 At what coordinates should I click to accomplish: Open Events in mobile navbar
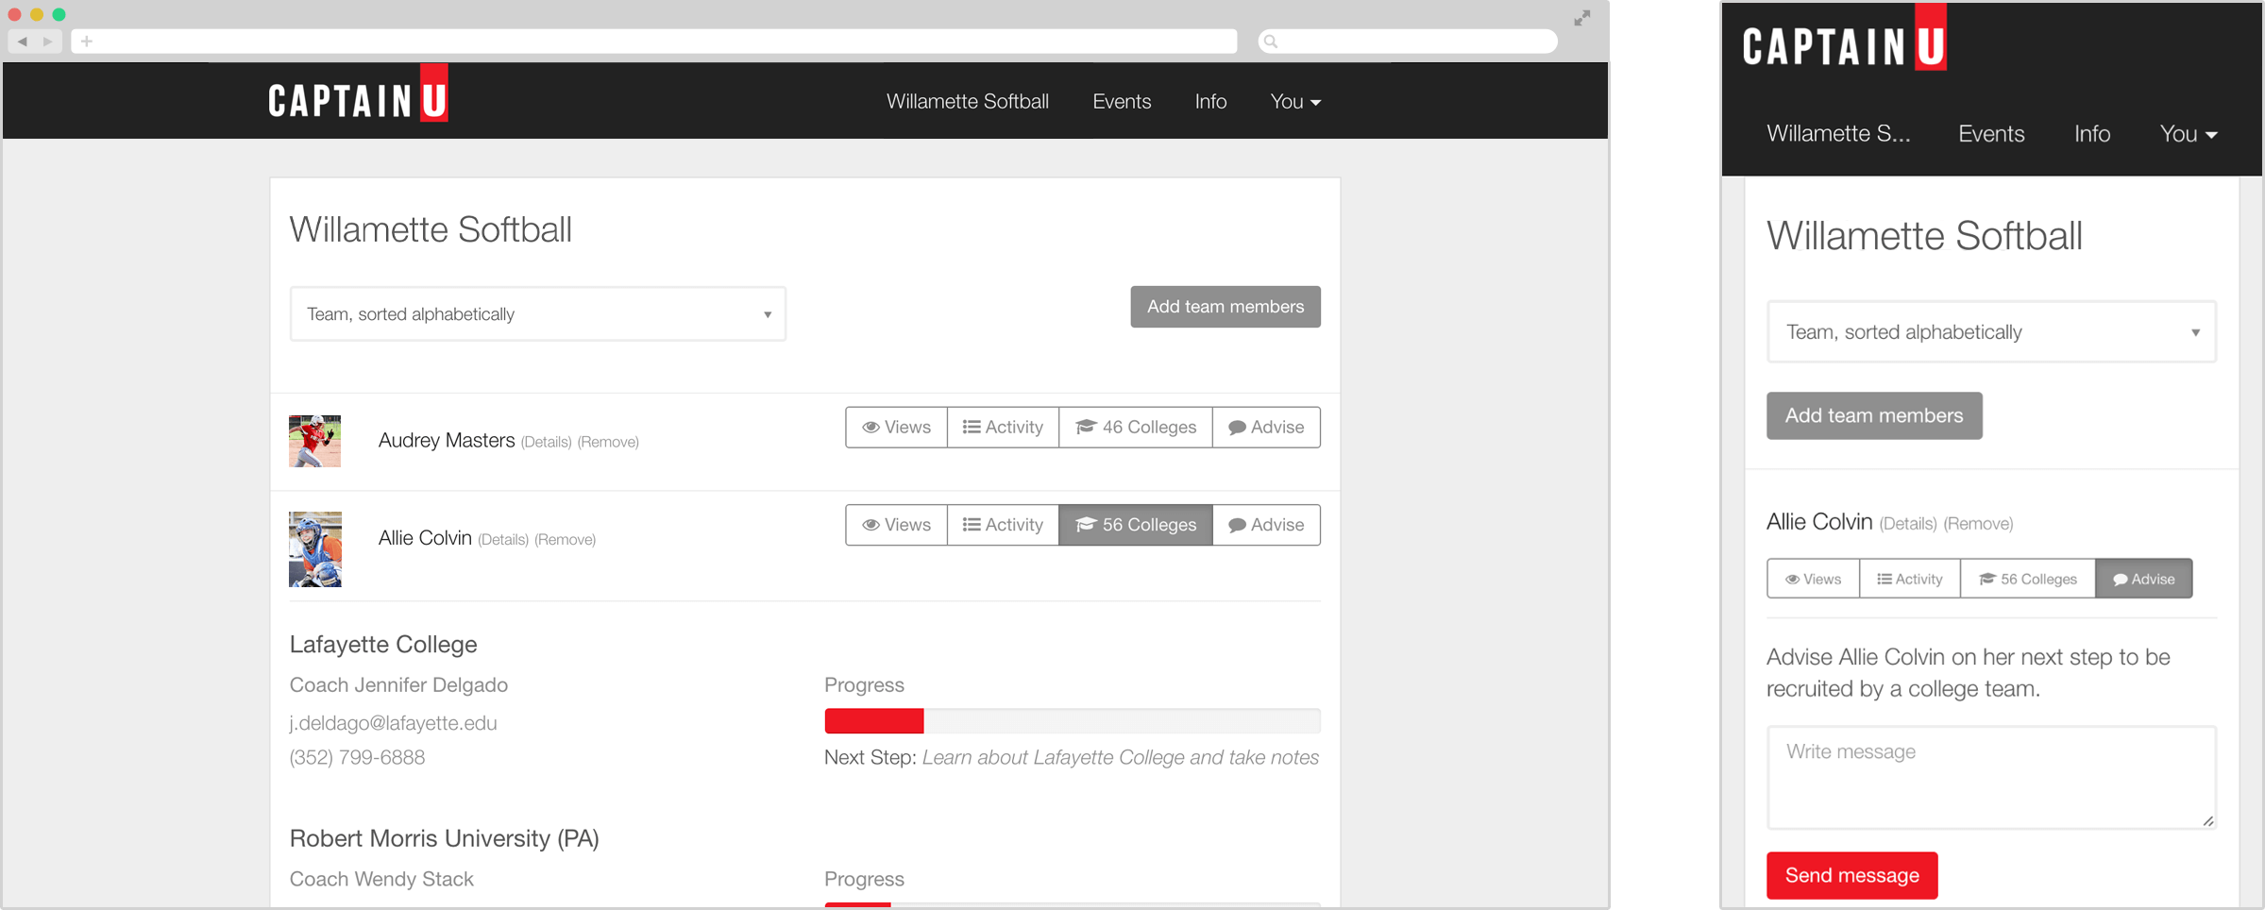(x=1991, y=134)
